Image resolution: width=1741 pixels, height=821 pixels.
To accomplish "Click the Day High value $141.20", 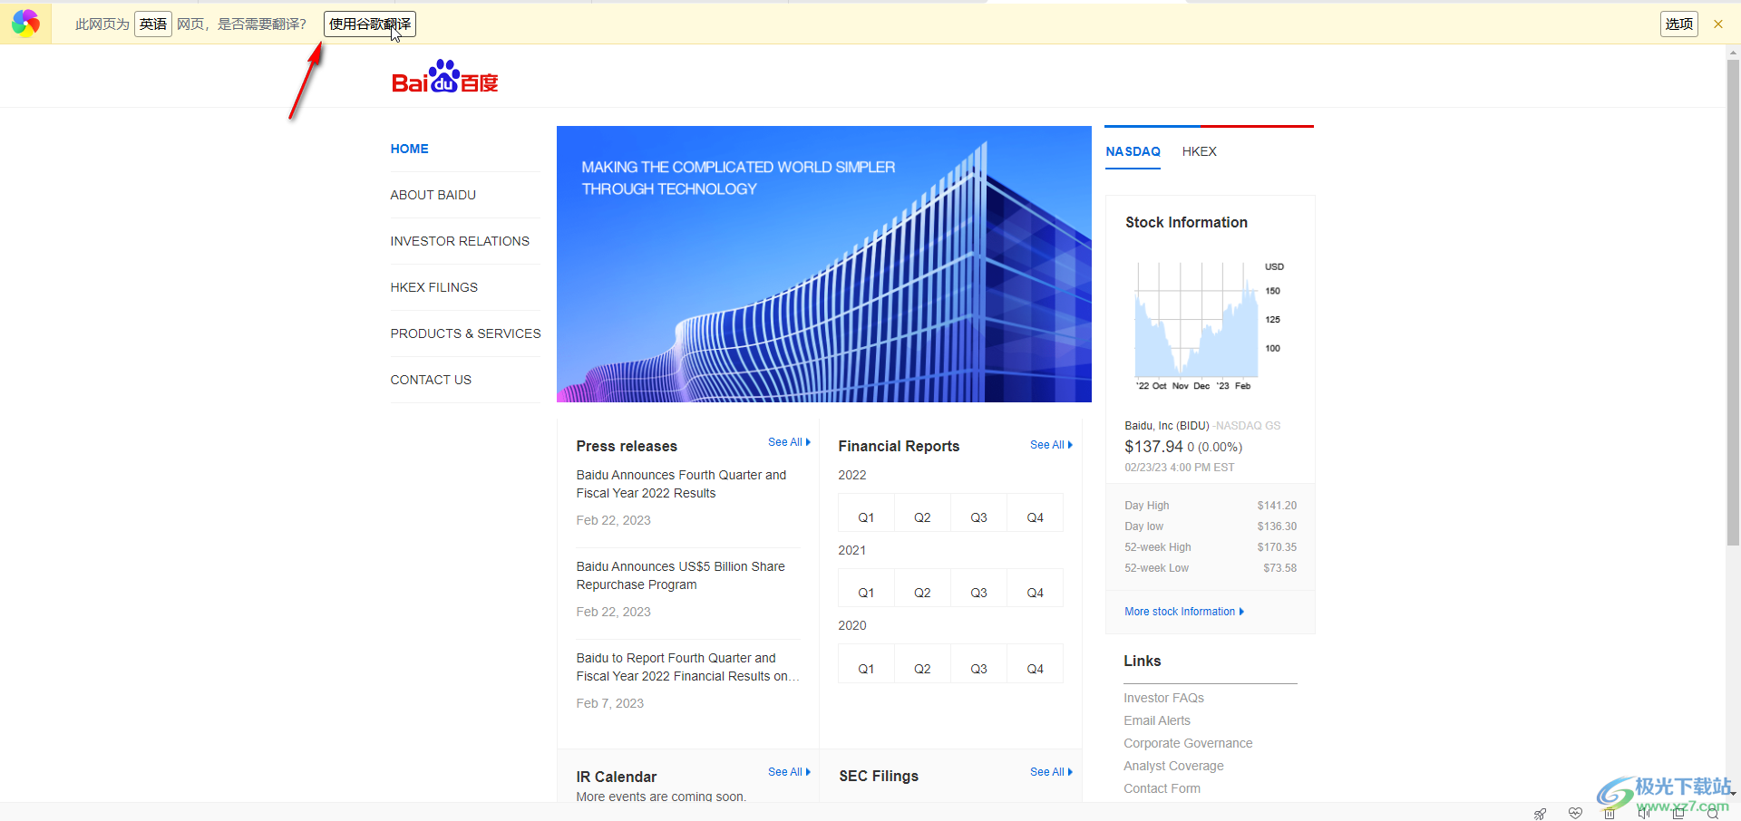I will pos(1277,506).
